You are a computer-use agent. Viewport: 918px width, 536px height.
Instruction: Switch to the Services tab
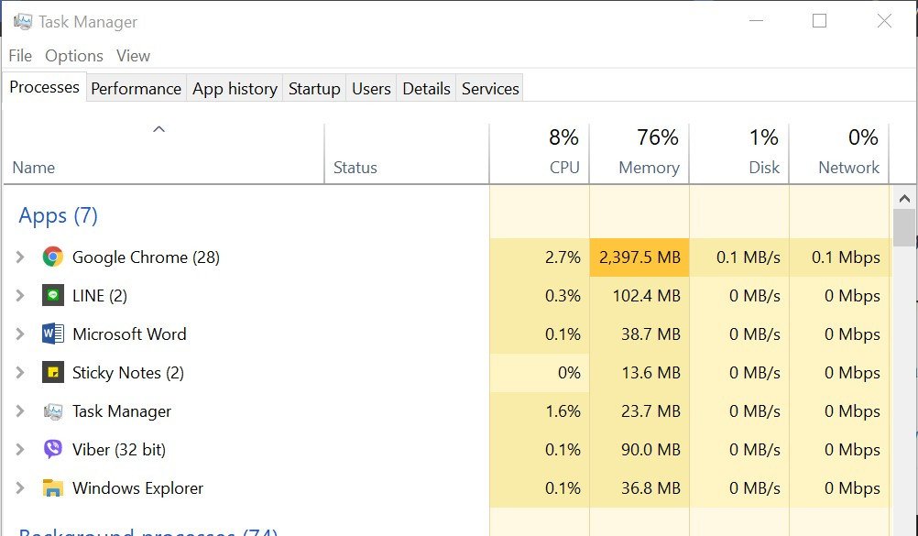click(x=489, y=88)
